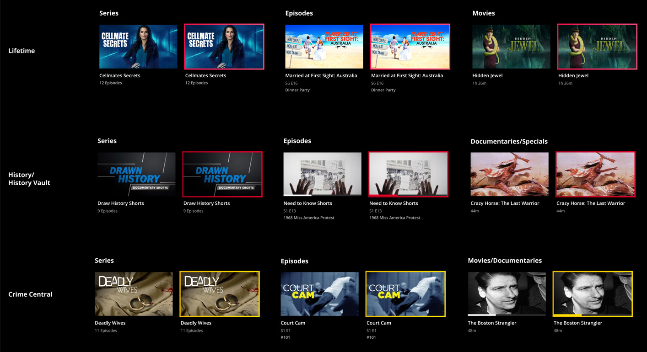Screen dimensions: 647x352
Task: Click white progress bar under Need to Know Shorts
Action: click(x=297, y=195)
